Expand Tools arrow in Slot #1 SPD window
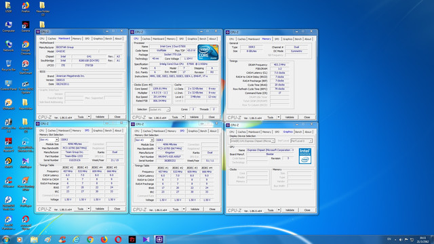The image size is (434, 244). 89,209
